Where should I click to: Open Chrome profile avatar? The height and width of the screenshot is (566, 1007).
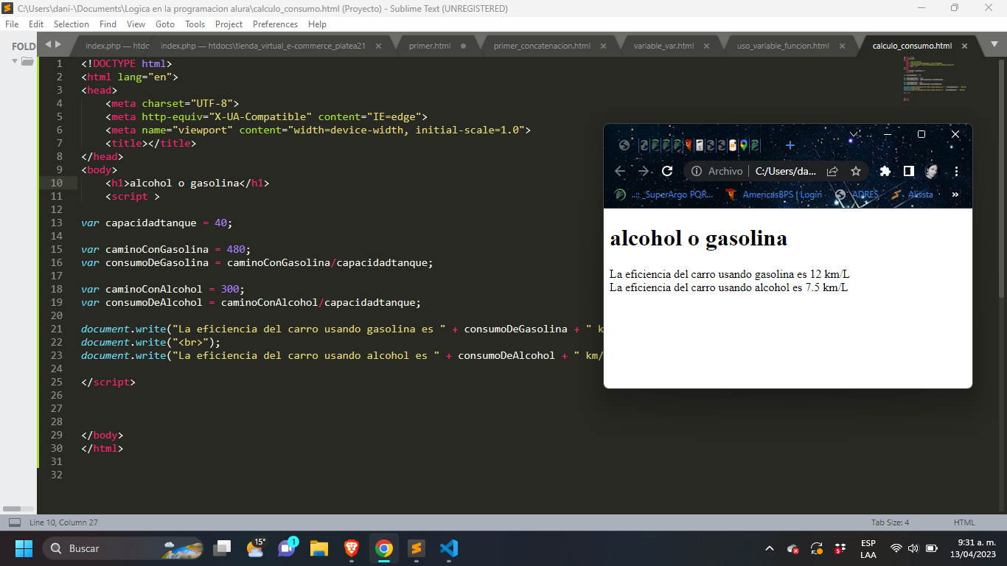[x=932, y=171]
